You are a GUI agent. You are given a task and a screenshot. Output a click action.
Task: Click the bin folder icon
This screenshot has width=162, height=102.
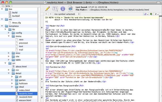(x=7, y=9)
